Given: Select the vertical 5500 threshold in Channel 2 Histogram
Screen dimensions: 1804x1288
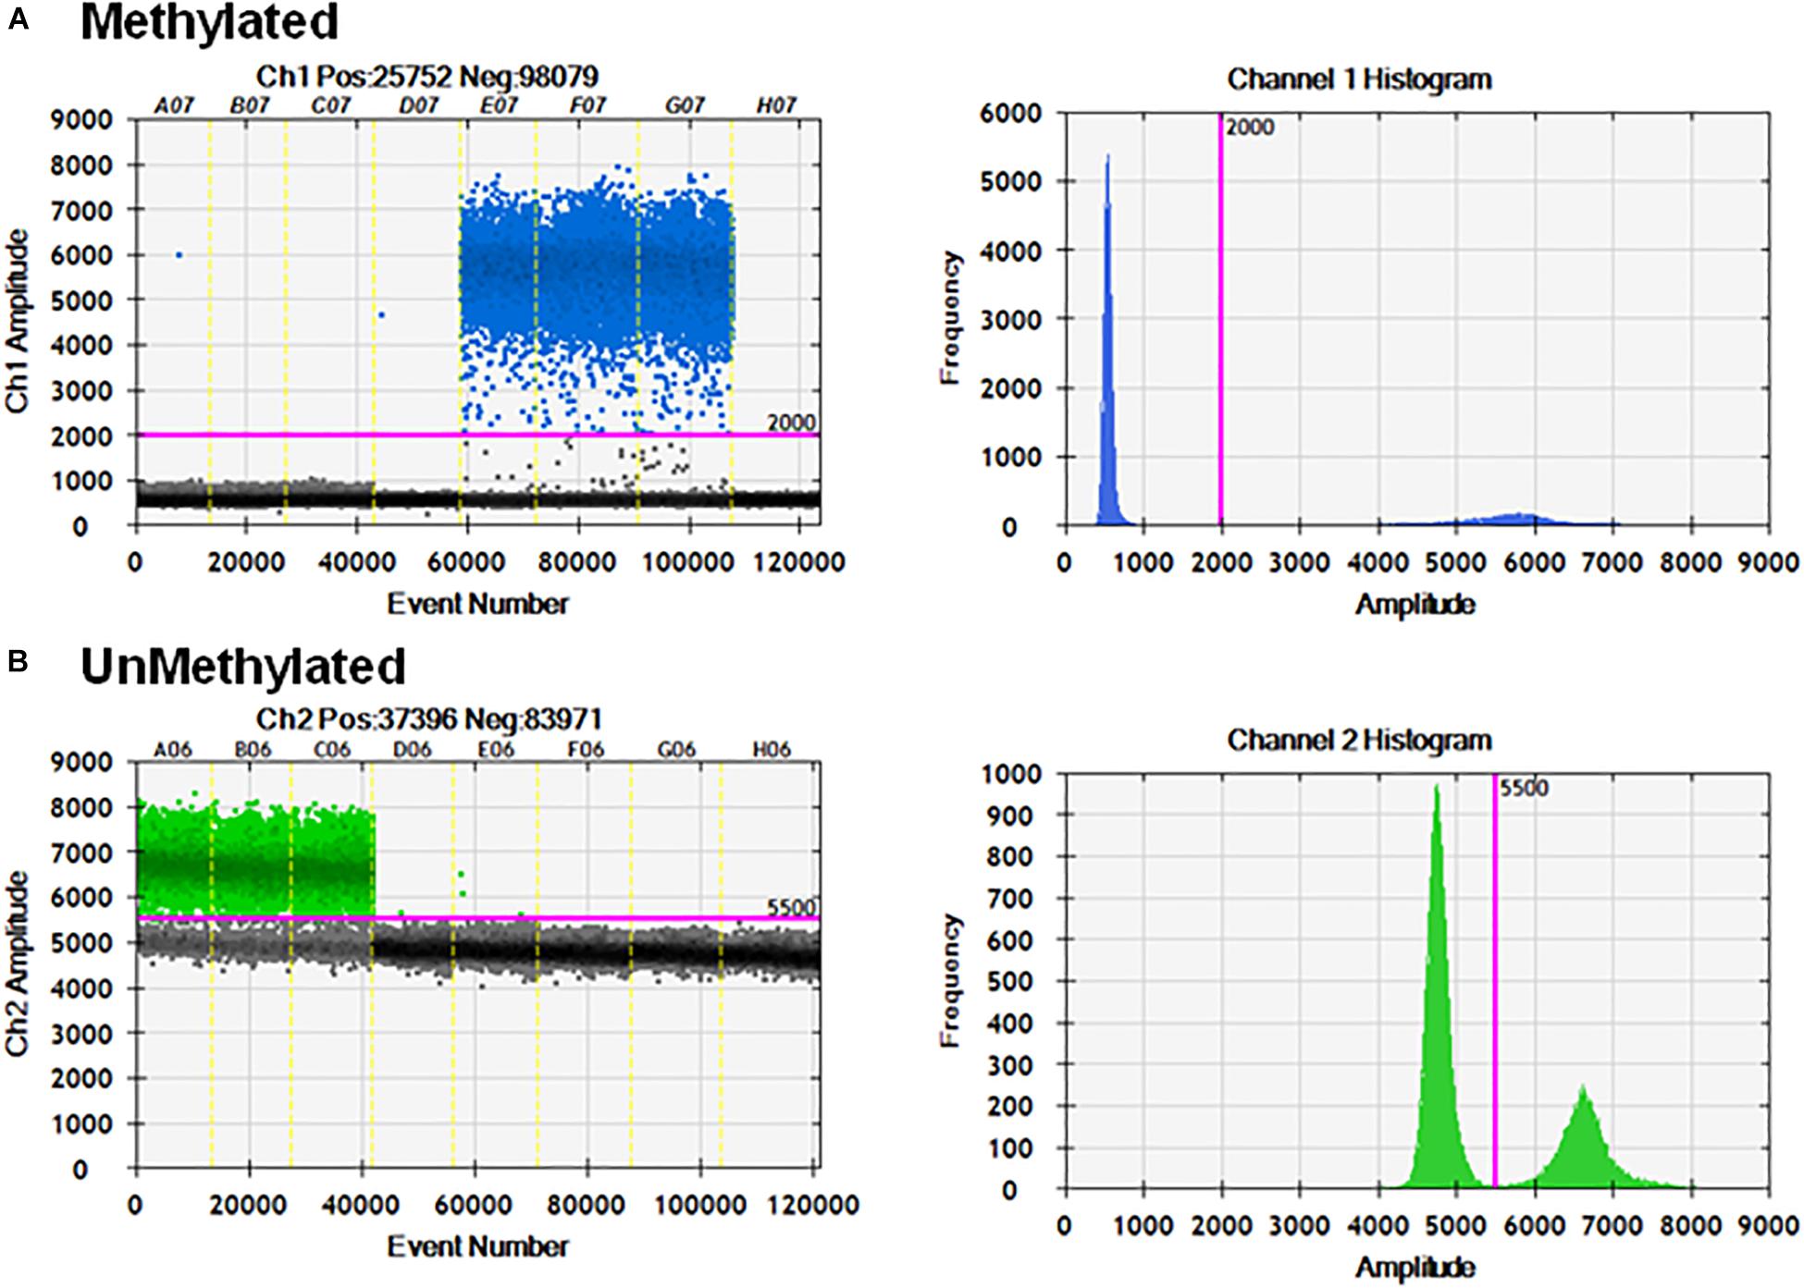Looking at the screenshot, I should tap(1495, 980).
